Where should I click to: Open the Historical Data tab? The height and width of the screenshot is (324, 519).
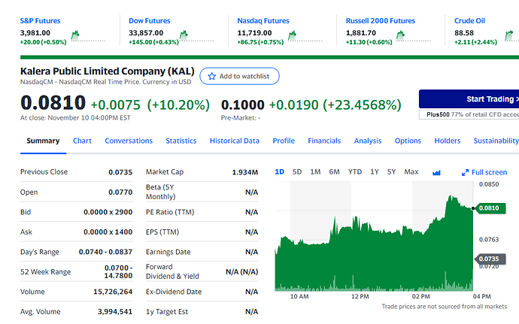coord(235,141)
